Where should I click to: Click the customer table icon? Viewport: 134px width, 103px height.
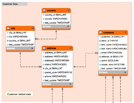[101, 33]
